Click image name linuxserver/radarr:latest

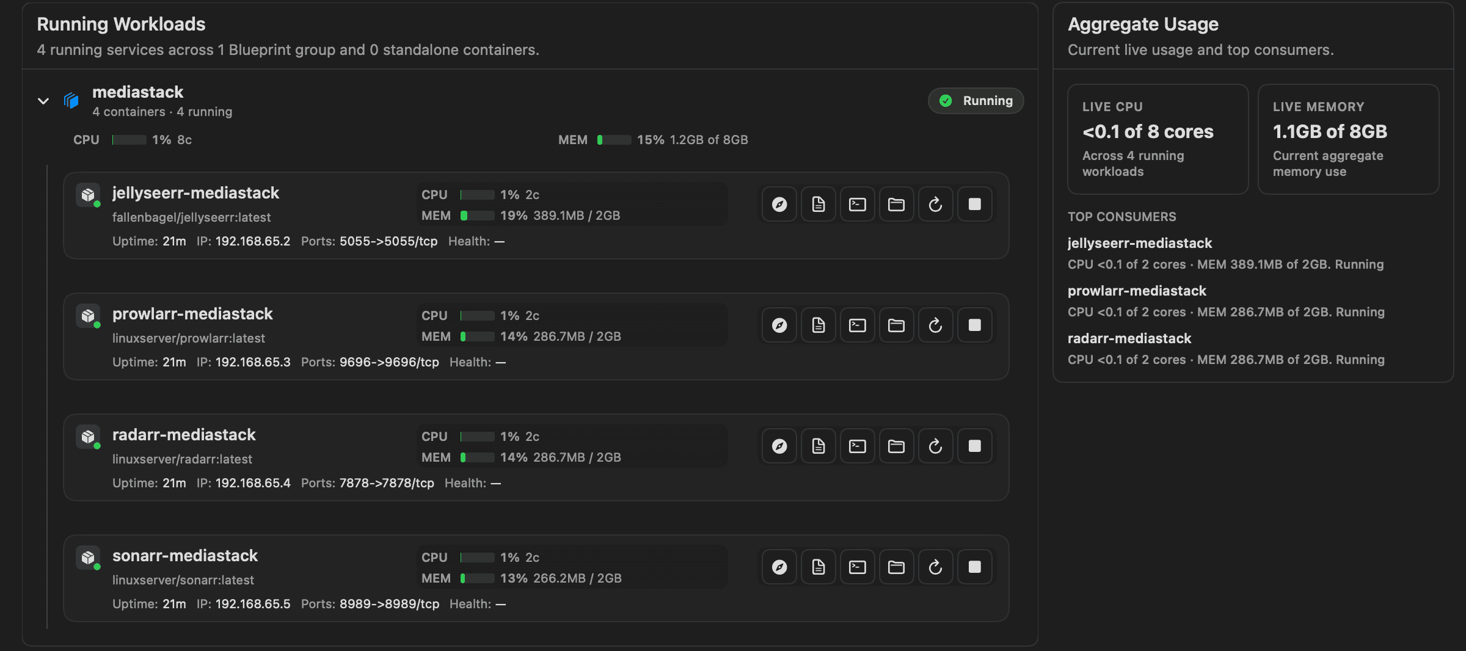click(182, 459)
